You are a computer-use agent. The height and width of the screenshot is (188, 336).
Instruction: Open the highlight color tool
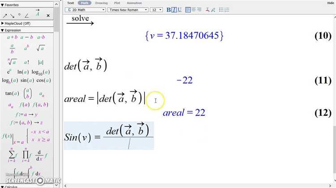(213, 10)
